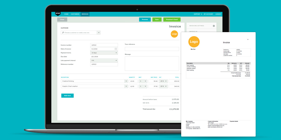Open the unit dropdown in Graphic Chart row

[143, 86]
